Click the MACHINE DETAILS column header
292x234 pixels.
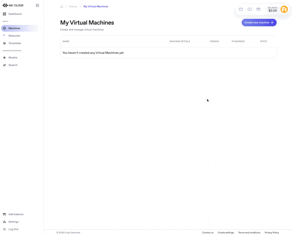(180, 41)
